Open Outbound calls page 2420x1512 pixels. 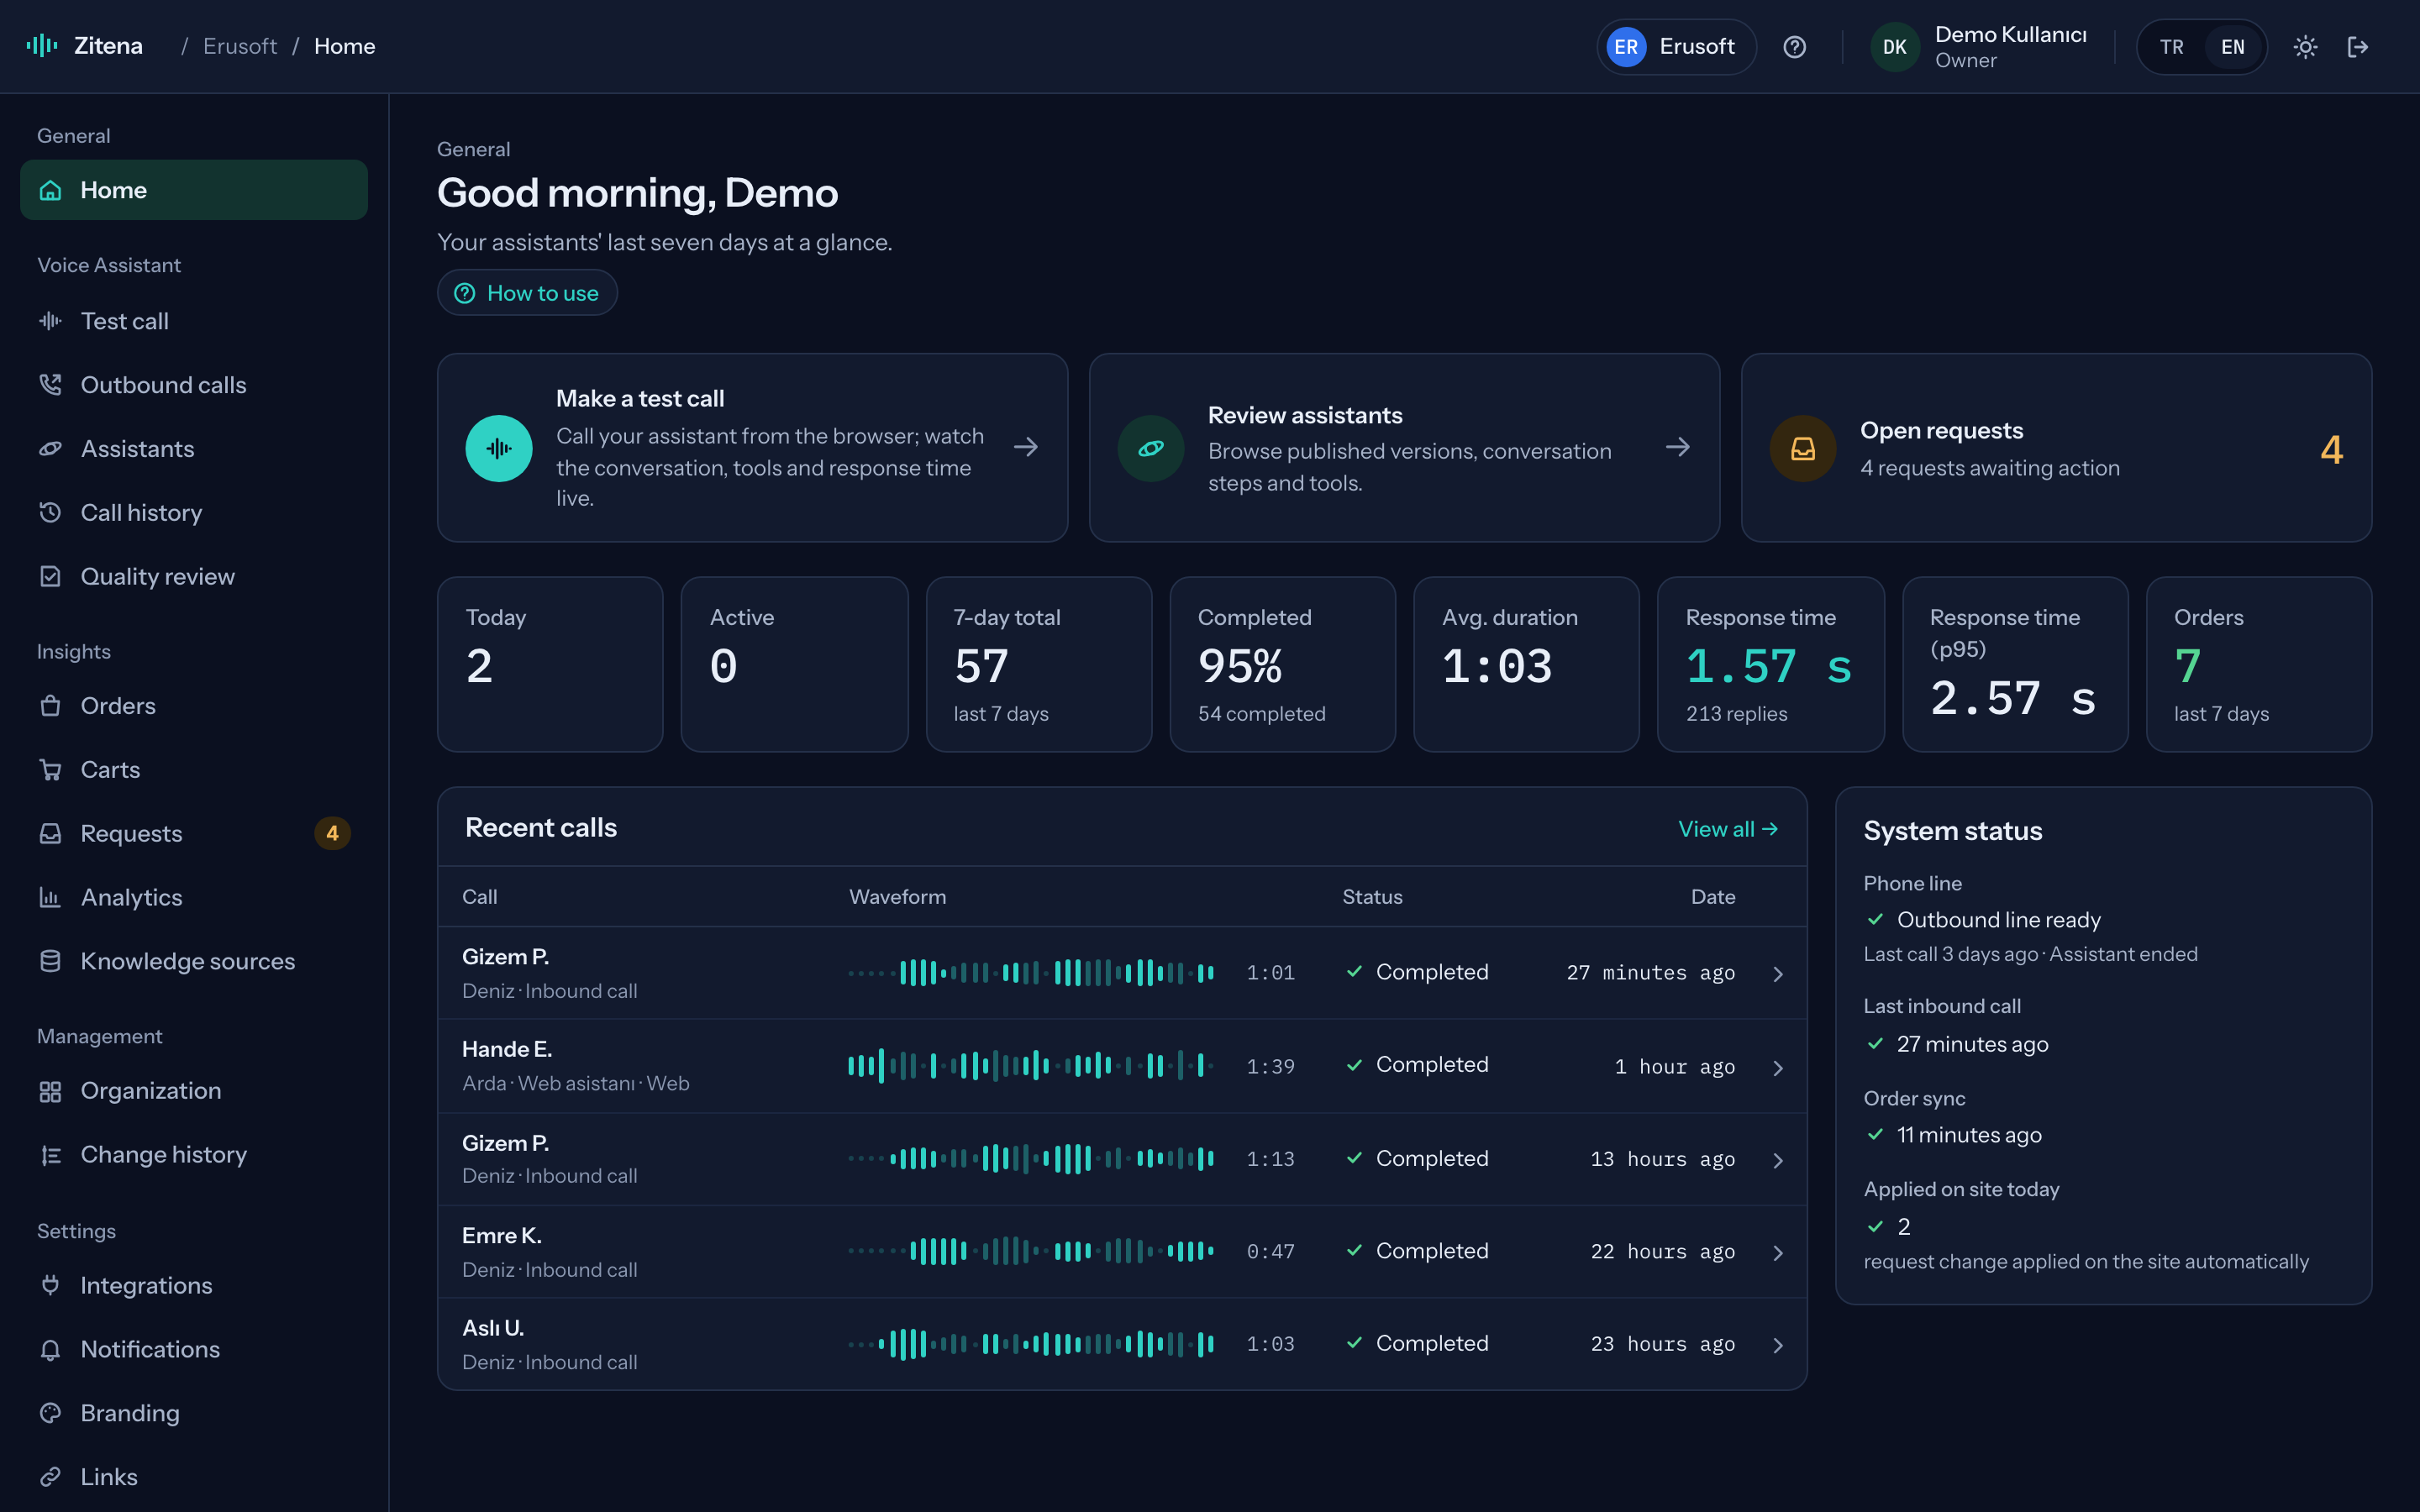point(194,385)
